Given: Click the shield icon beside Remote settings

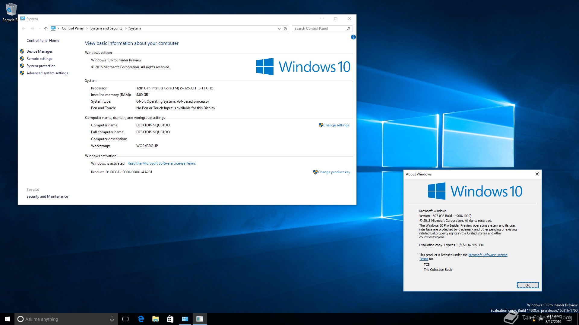Looking at the screenshot, I should (x=22, y=59).
